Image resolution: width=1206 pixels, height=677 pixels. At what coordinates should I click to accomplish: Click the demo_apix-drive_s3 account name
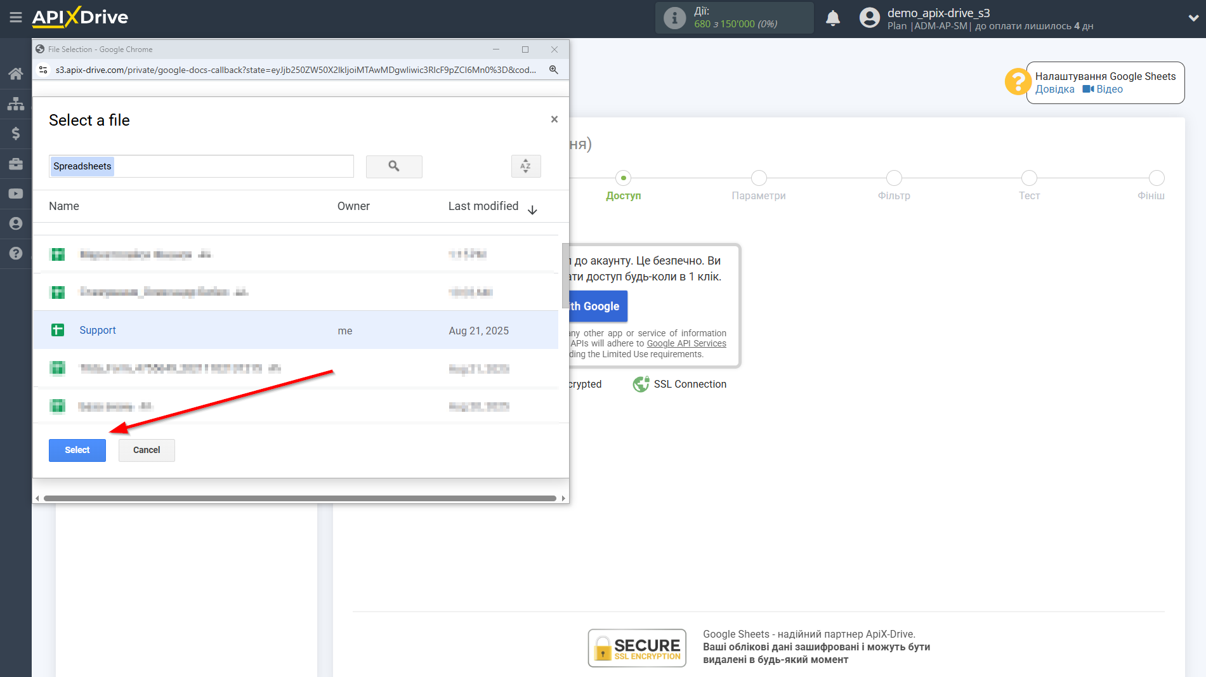[939, 13]
